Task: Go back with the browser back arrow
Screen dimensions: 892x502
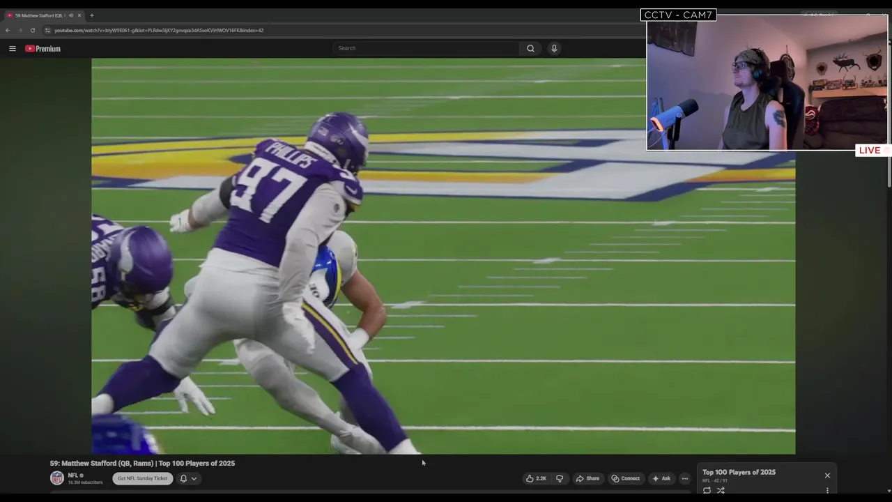Action: pos(8,30)
